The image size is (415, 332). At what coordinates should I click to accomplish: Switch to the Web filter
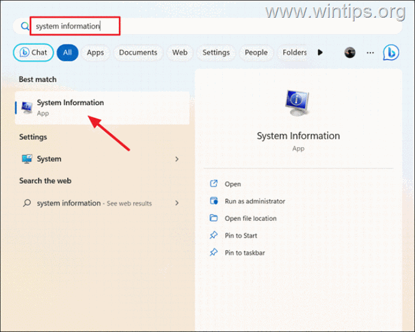pos(179,52)
